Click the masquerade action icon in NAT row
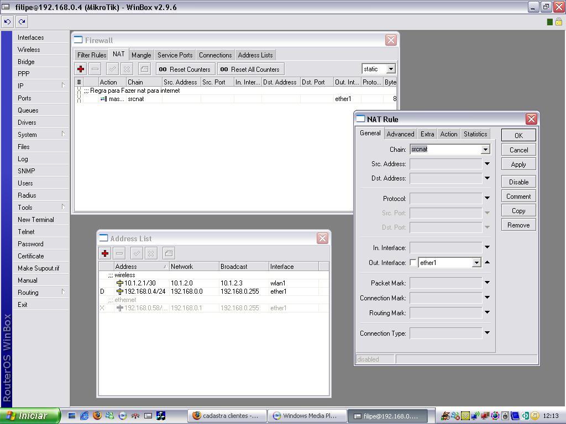Viewport: 566px width, 424px height. pos(103,99)
